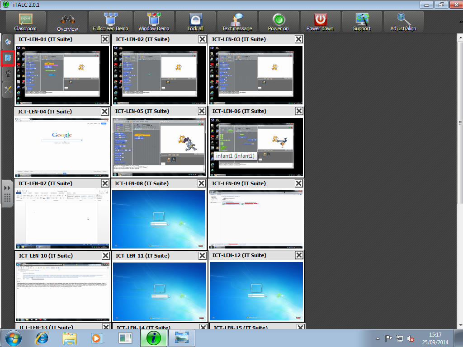Close the ICT-LEN-08 client window
463x347 pixels.
click(x=202, y=183)
